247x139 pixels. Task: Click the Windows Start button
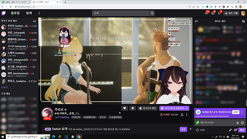[2, 137]
